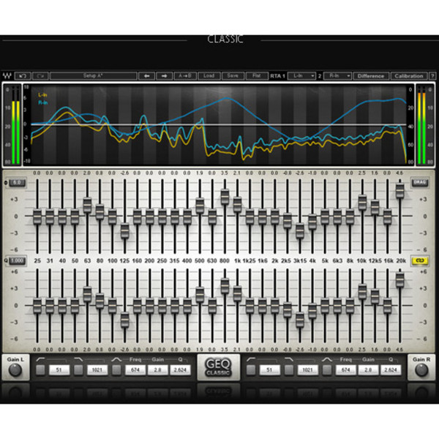Click the Save preset menu
The height and width of the screenshot is (439, 439).
coord(233,75)
